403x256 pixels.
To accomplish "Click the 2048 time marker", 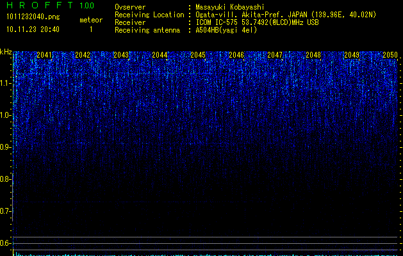I will (313, 55).
